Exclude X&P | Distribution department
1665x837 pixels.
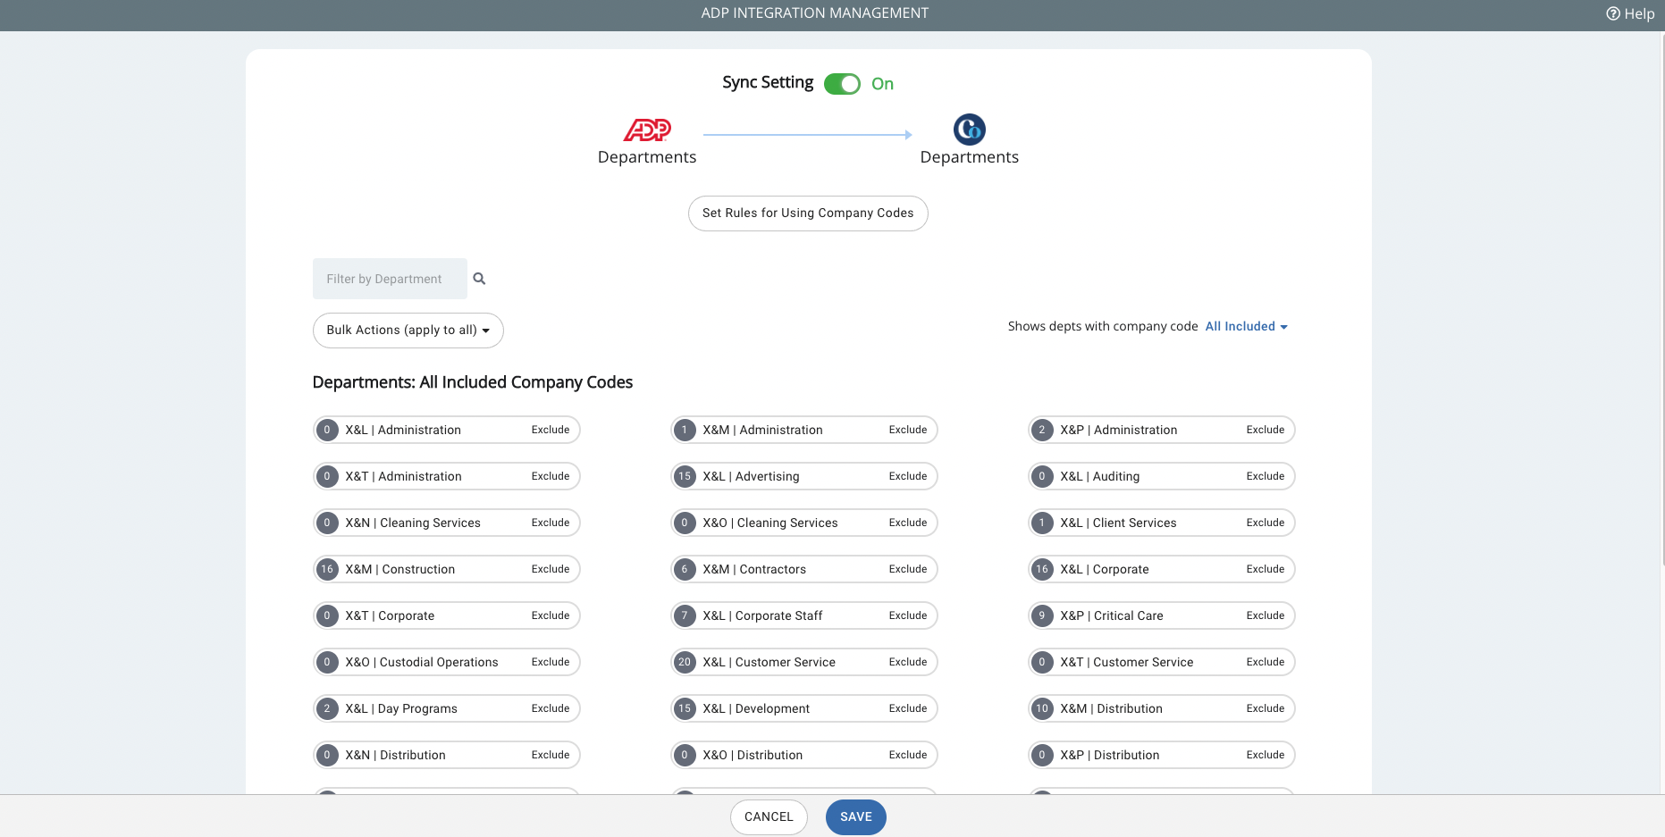1266,755
